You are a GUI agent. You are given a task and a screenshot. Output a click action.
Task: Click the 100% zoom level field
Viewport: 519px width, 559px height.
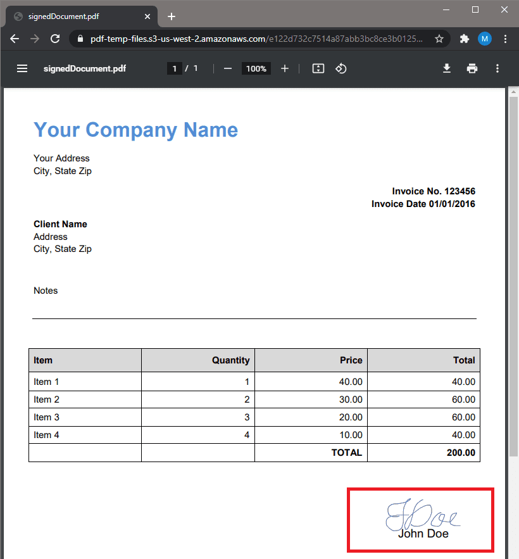pos(256,68)
